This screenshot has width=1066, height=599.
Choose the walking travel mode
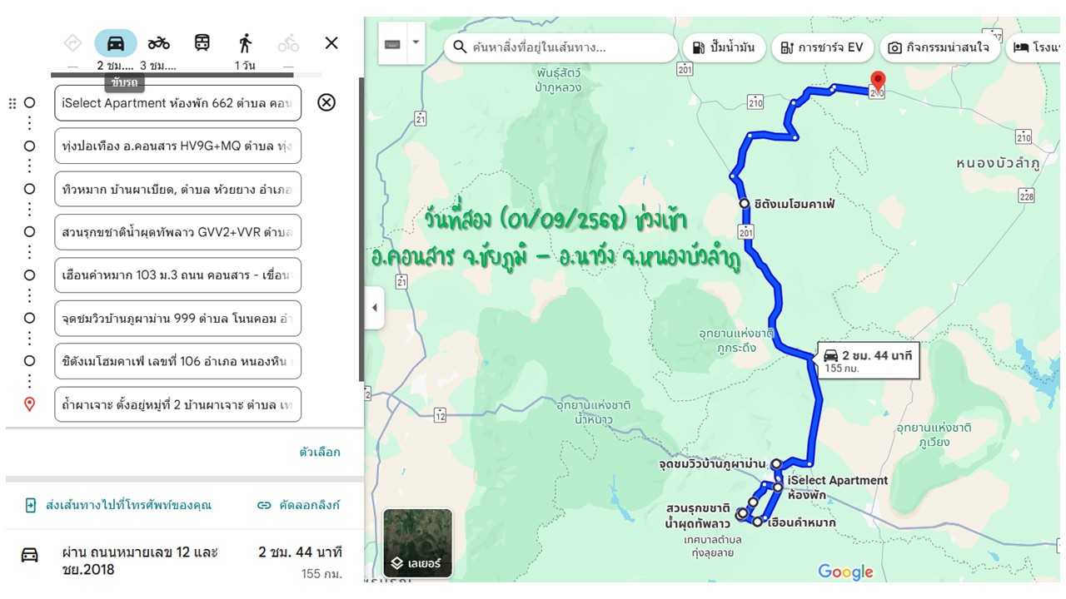click(x=245, y=43)
